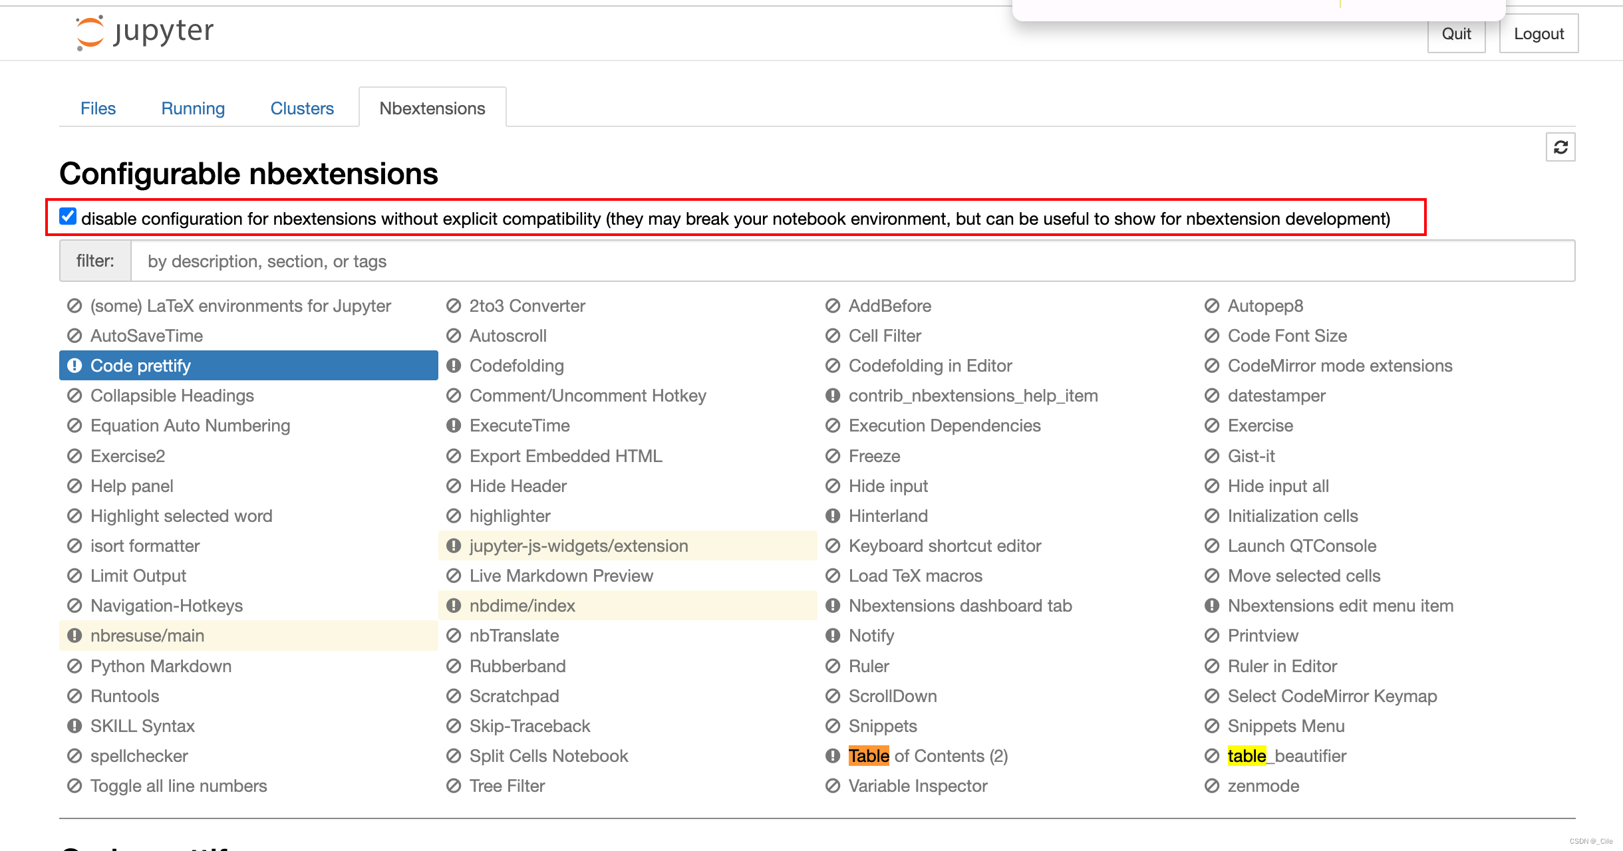
Task: Switch to the Files tab
Action: 98,108
